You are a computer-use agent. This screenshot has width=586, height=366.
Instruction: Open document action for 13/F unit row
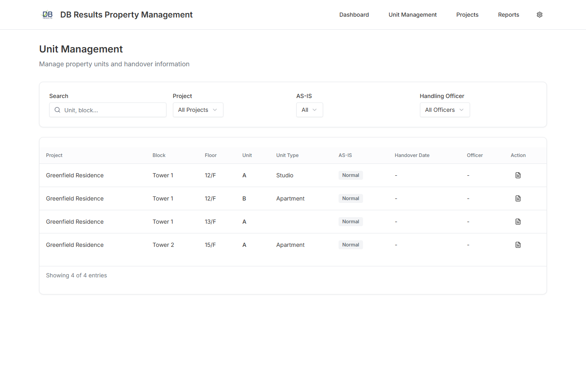point(518,222)
